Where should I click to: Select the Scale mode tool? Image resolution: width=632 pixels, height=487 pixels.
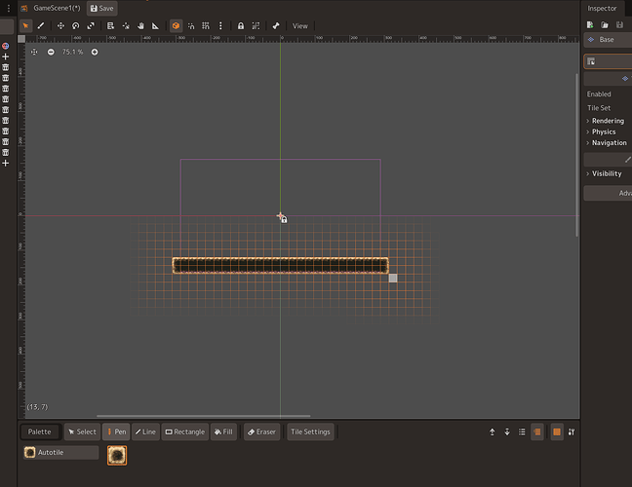click(91, 26)
